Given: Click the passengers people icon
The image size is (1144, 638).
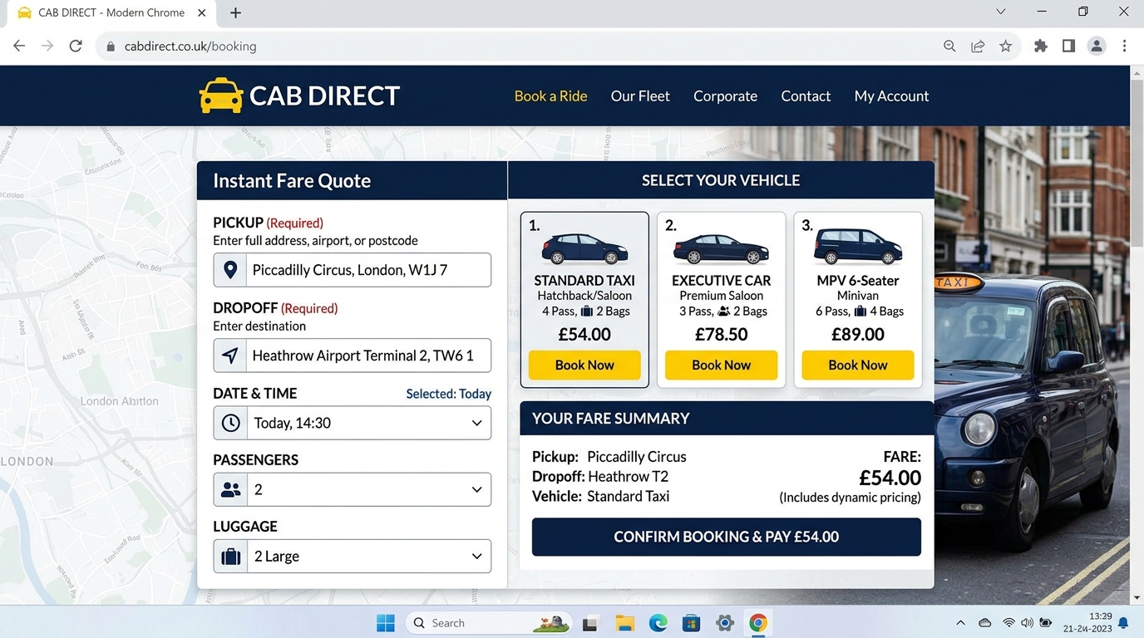Looking at the screenshot, I should [230, 489].
